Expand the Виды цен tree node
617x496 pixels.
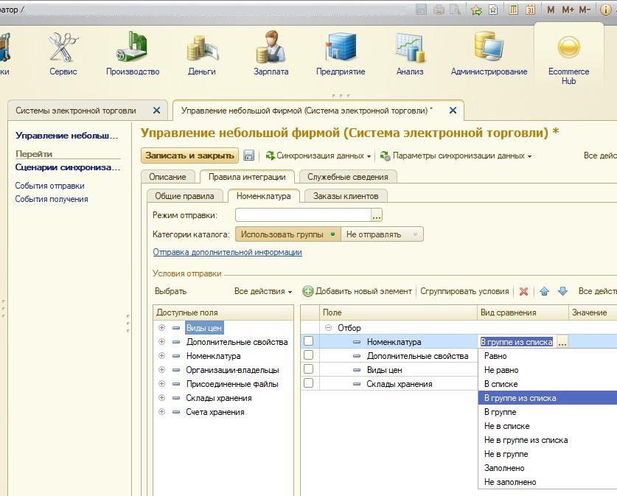coord(161,328)
